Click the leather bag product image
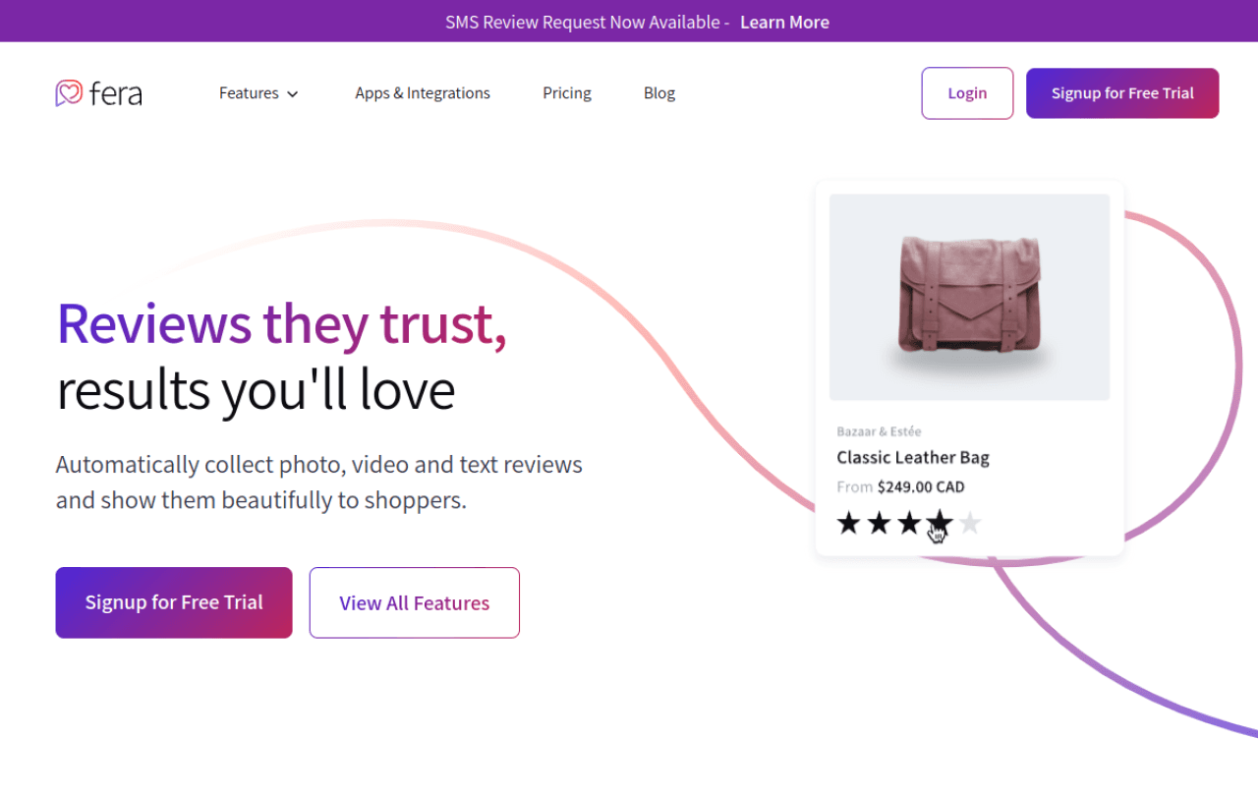The width and height of the screenshot is (1258, 796). 969,297
